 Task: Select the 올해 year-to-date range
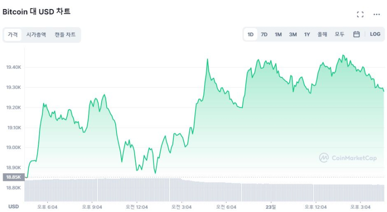[322, 34]
